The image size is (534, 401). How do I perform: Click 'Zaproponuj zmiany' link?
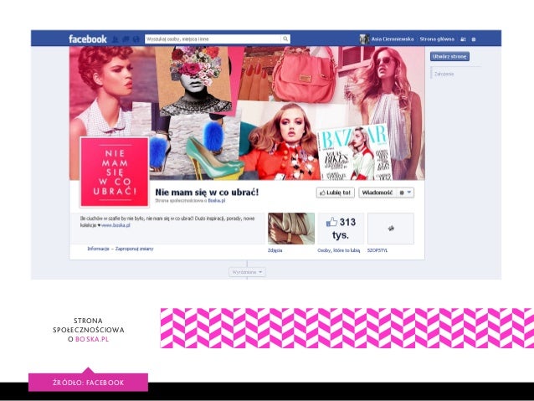click(134, 249)
